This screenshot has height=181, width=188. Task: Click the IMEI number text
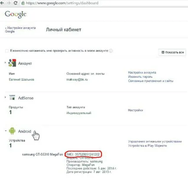(x=83, y=154)
